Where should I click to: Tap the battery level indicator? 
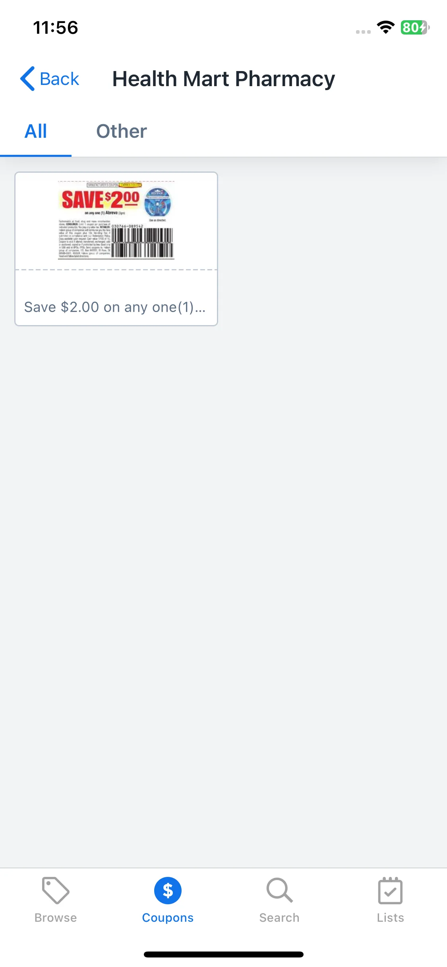point(415,27)
